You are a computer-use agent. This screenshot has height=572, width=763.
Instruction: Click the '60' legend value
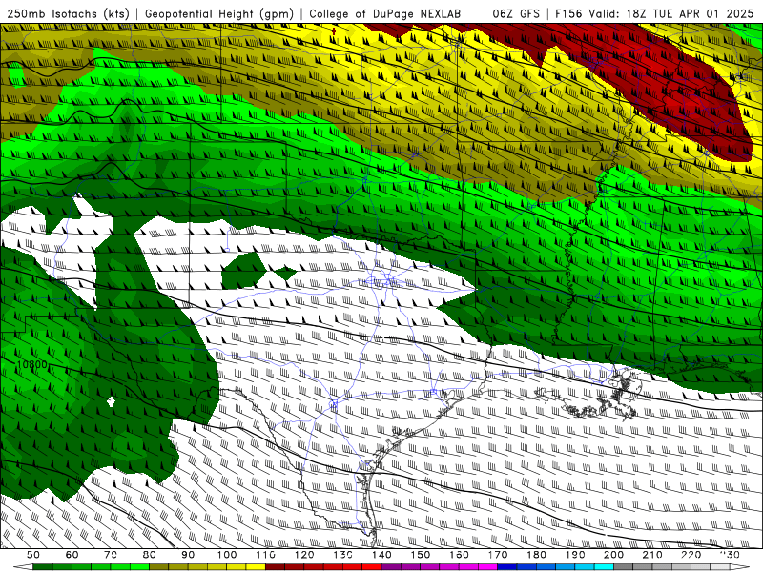(x=72, y=555)
